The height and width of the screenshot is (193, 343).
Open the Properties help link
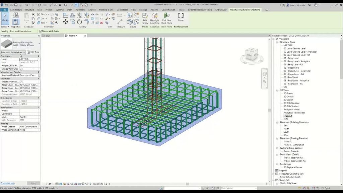7,183
